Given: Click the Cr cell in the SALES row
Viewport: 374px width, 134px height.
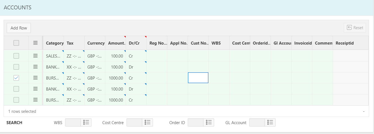Looking at the screenshot, I should [136, 56].
